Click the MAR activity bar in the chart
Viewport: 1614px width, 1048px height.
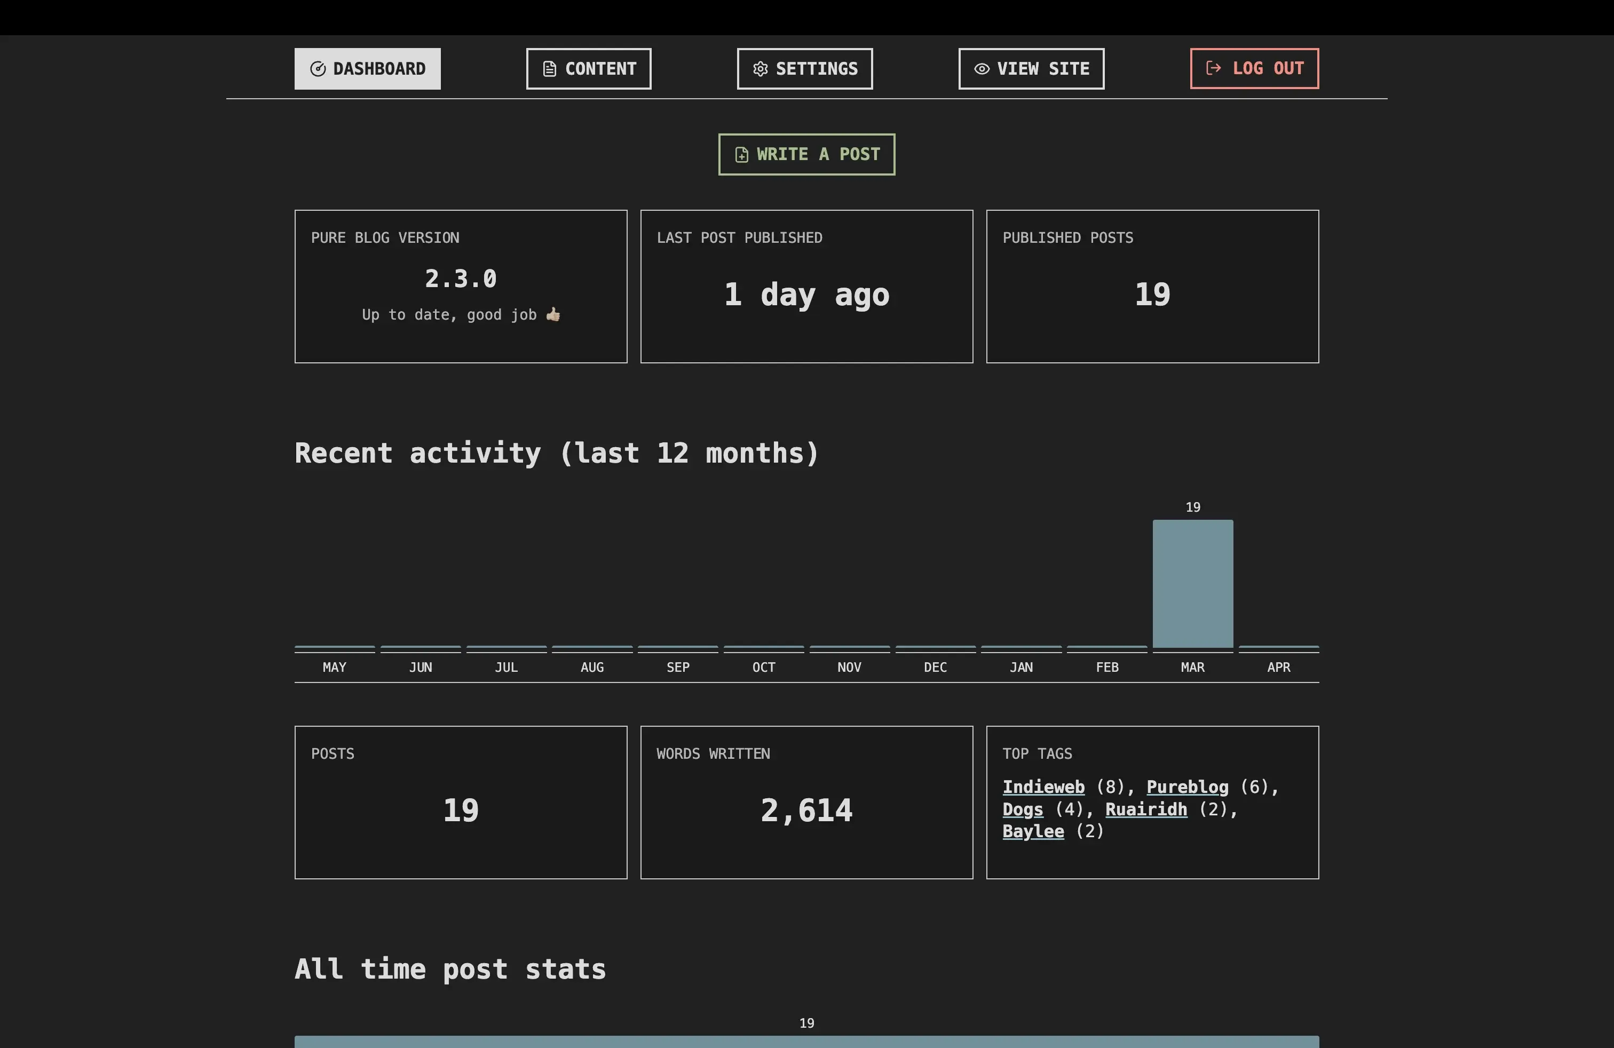click(1192, 583)
